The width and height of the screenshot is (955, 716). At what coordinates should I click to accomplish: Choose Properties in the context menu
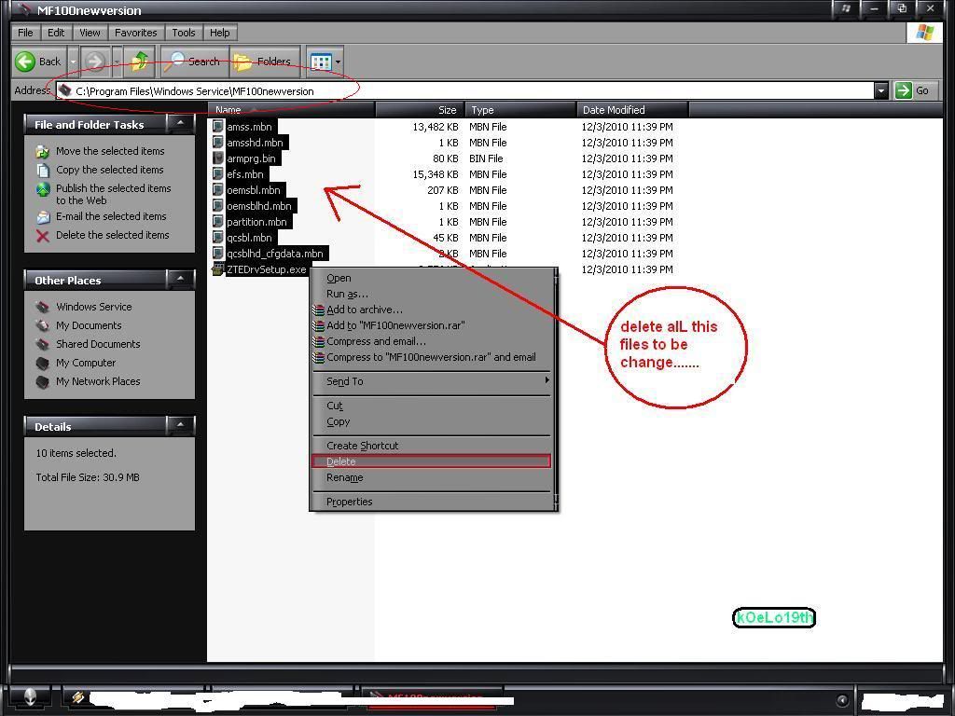pyautogui.click(x=432, y=502)
